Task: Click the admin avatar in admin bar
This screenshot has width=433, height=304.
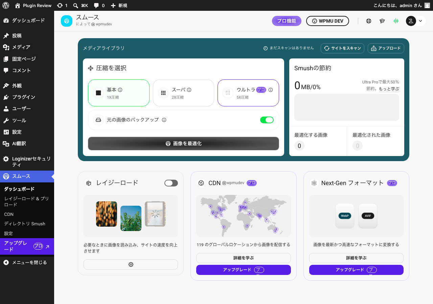Action: 427,5
